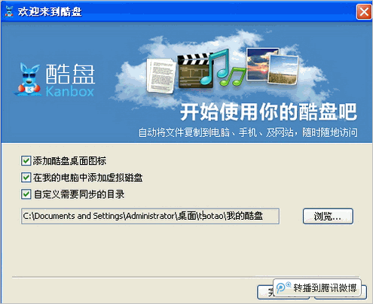Click the document pages icon in the banner
Viewport: 373px width, 304px height.
(161, 75)
